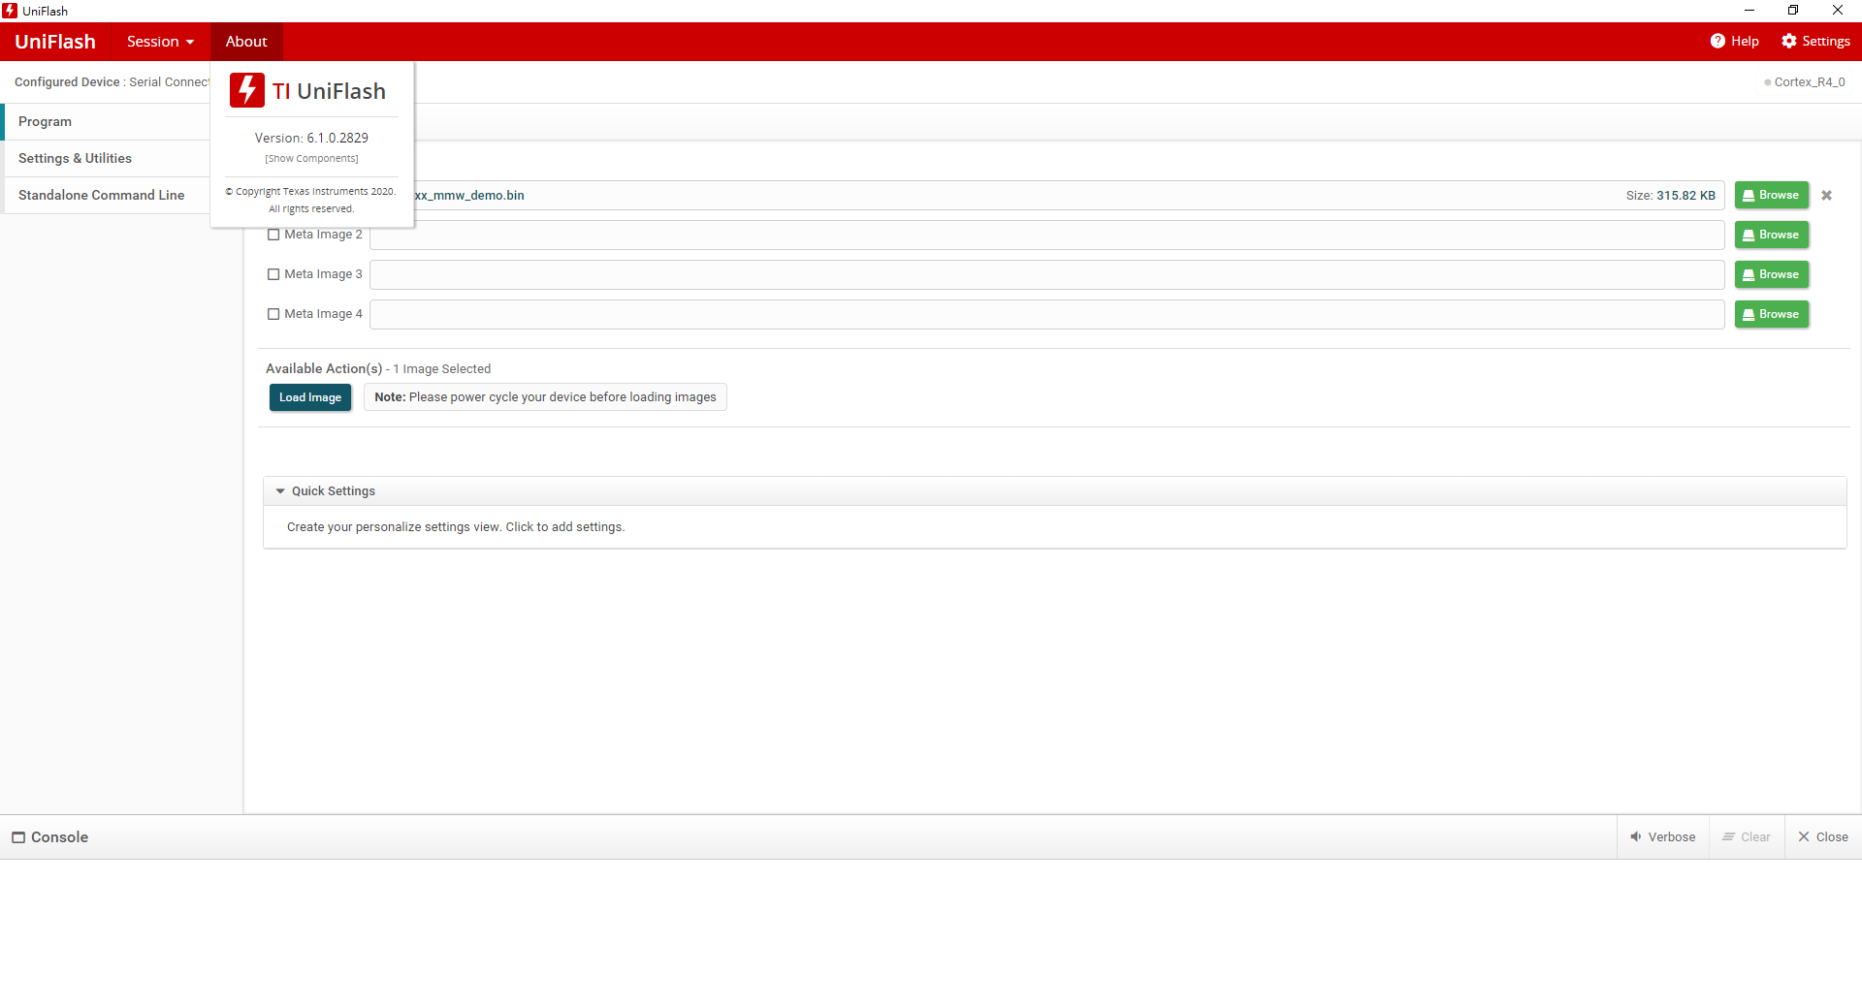Browse for Meta Image 2 file

1771,235
